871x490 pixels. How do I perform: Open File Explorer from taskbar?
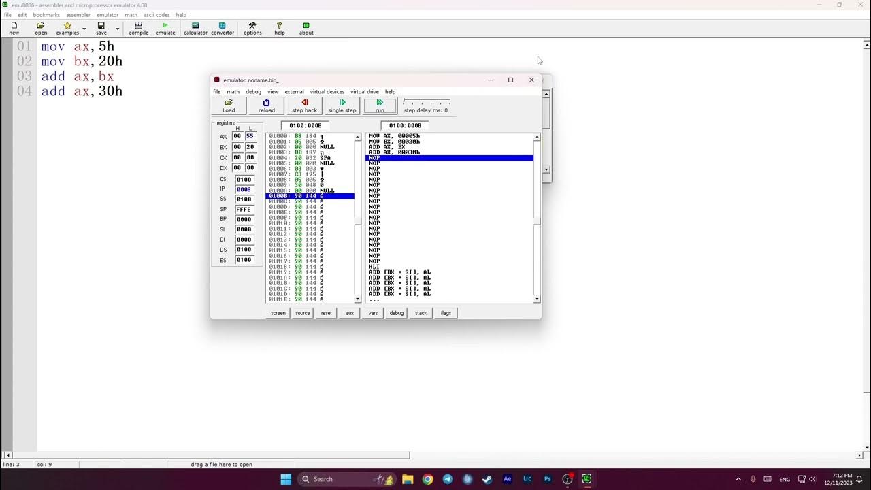[x=408, y=479]
